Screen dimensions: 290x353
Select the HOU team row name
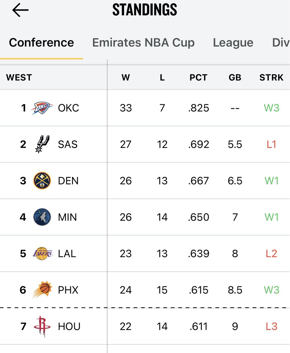(69, 327)
